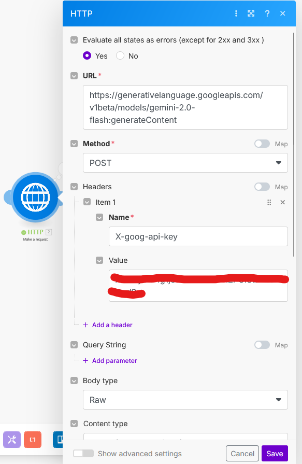Collapse the URL field chevron
The height and width of the screenshot is (464, 302).
point(74,76)
